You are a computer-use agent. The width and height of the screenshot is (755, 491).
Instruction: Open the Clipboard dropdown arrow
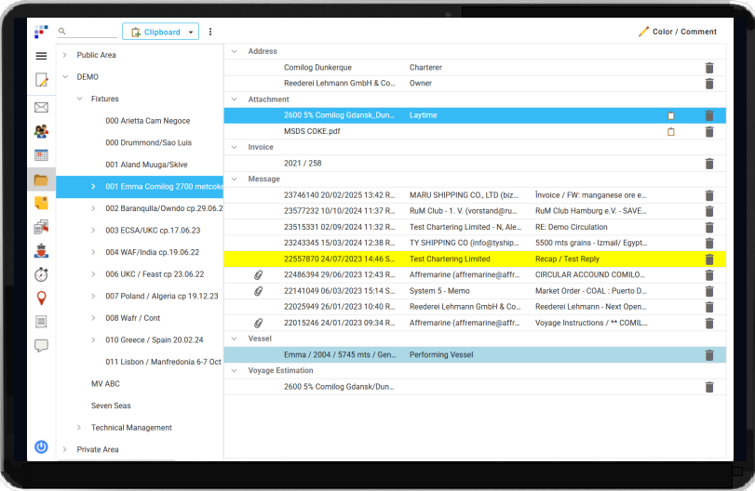coord(191,33)
